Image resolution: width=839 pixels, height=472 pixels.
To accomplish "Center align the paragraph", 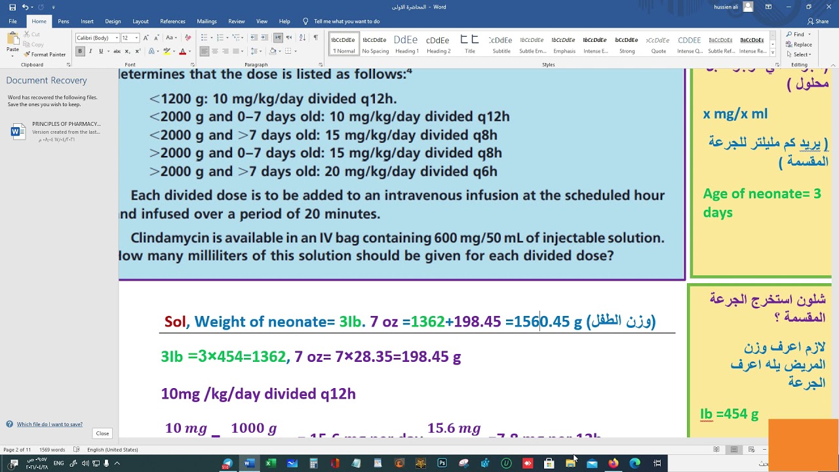I will point(215,51).
